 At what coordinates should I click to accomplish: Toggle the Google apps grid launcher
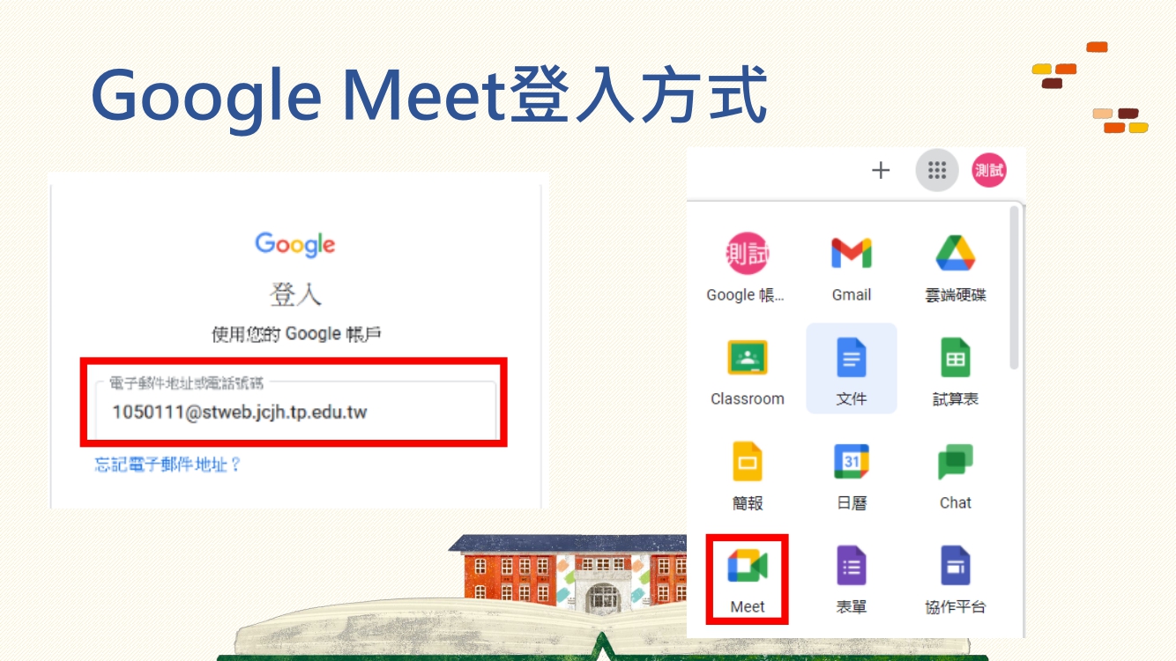point(937,170)
